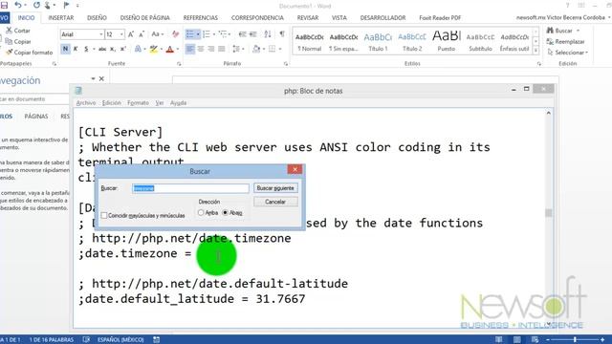Screen dimensions: 612x344
Task: Toggle subscript formatting
Action: (x=113, y=49)
